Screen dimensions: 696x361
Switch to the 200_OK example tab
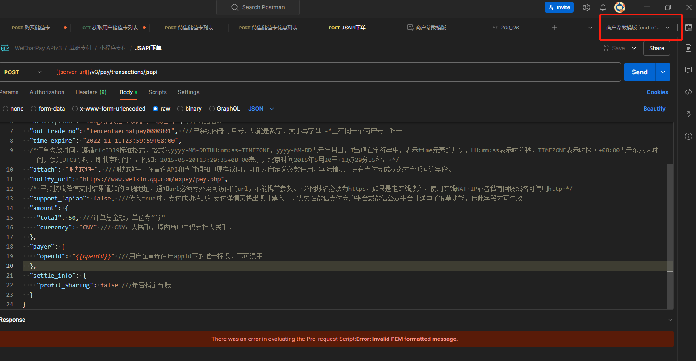[x=505, y=28]
